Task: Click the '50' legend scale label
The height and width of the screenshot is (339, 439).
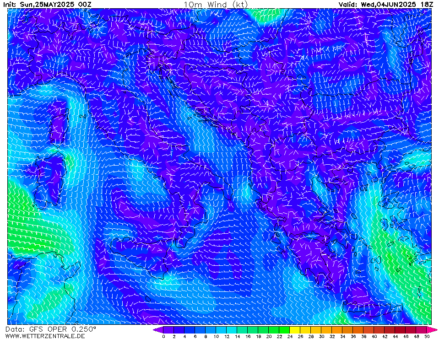Action: point(427,336)
